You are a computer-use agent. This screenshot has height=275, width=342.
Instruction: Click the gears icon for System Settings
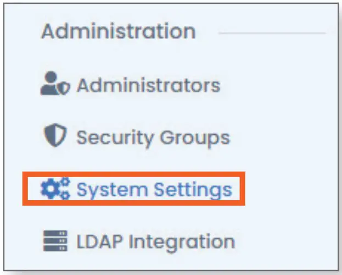55,189
